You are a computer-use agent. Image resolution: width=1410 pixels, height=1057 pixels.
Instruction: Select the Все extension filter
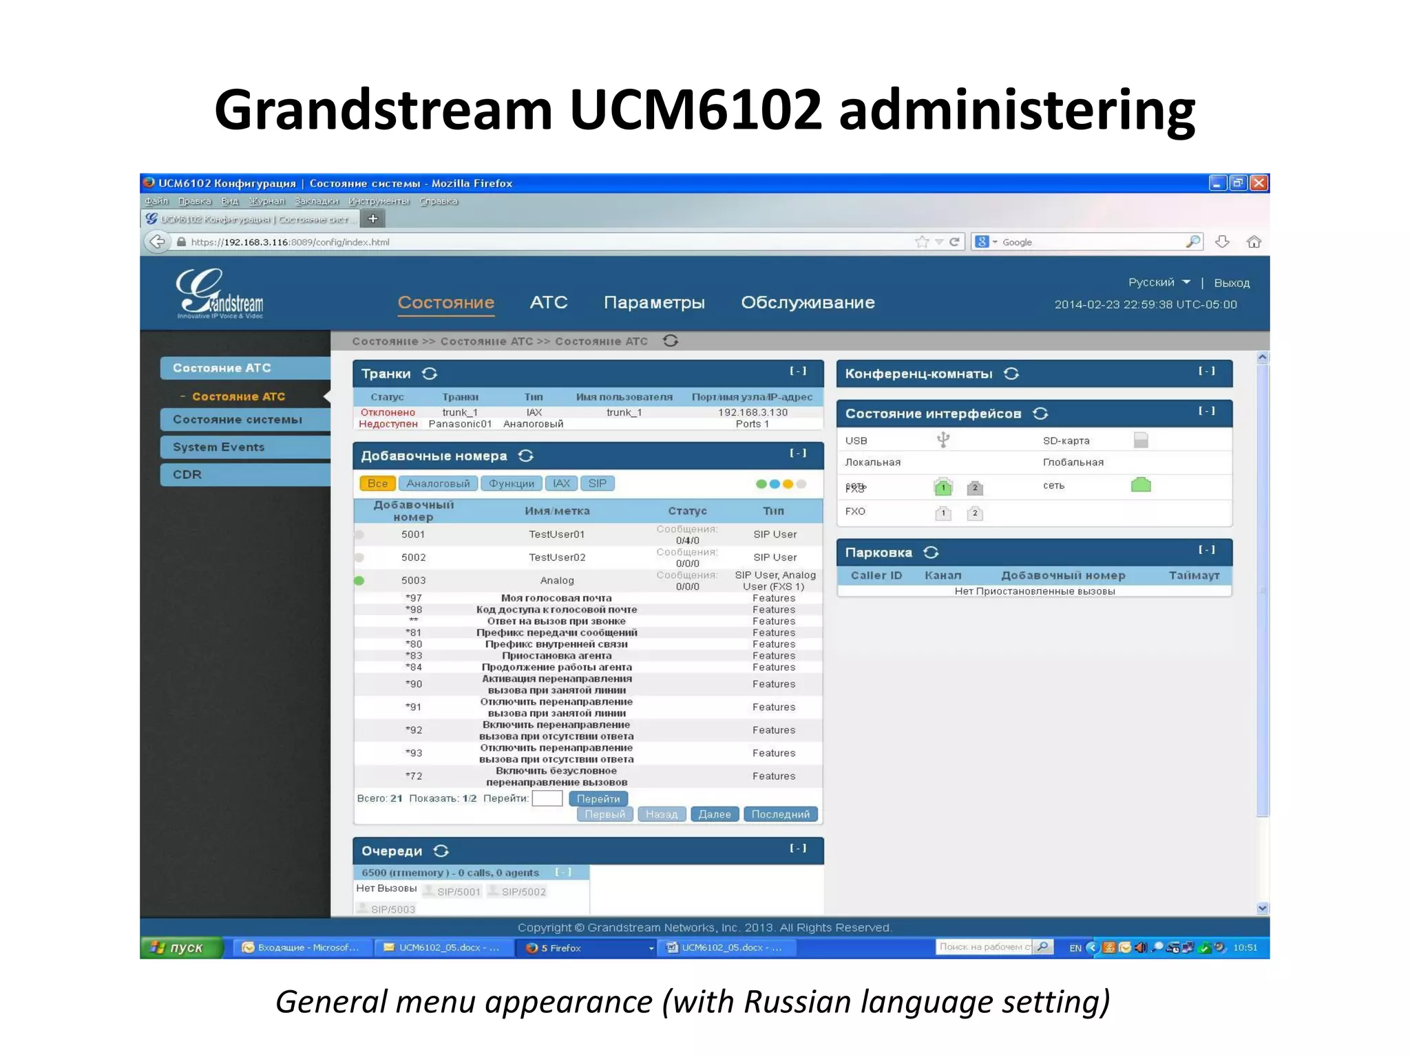(x=377, y=483)
